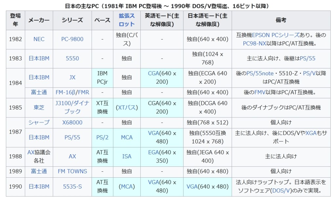The width and height of the screenshot is (336, 200).
Task: Open the PC98-NX link in remarks
Action: (255, 43)
